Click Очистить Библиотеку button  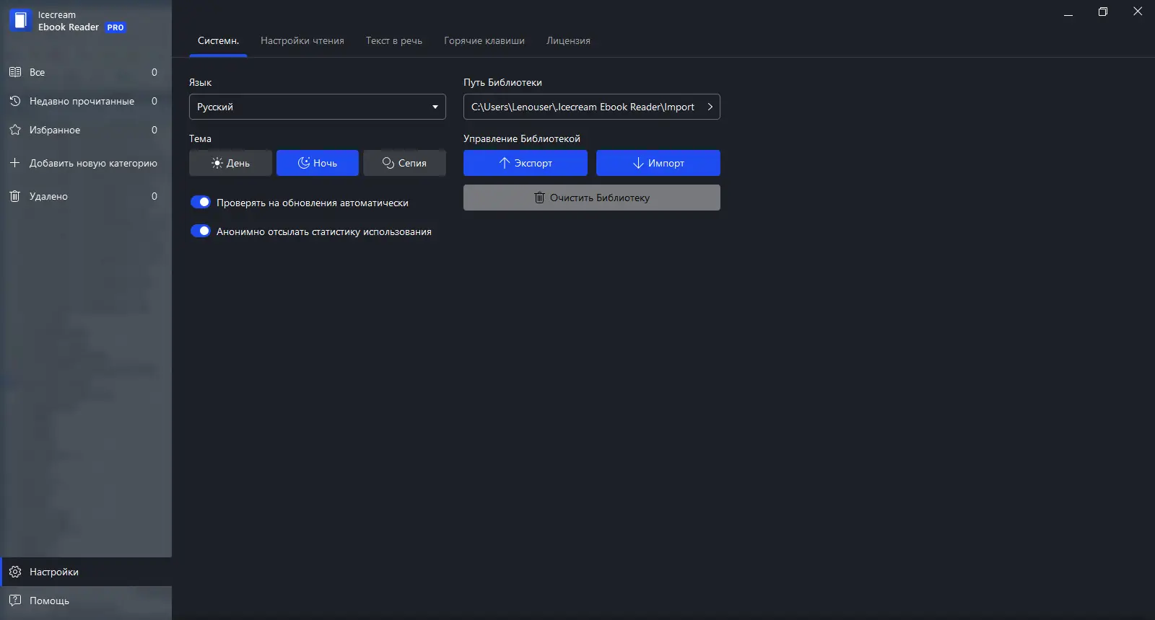click(592, 198)
